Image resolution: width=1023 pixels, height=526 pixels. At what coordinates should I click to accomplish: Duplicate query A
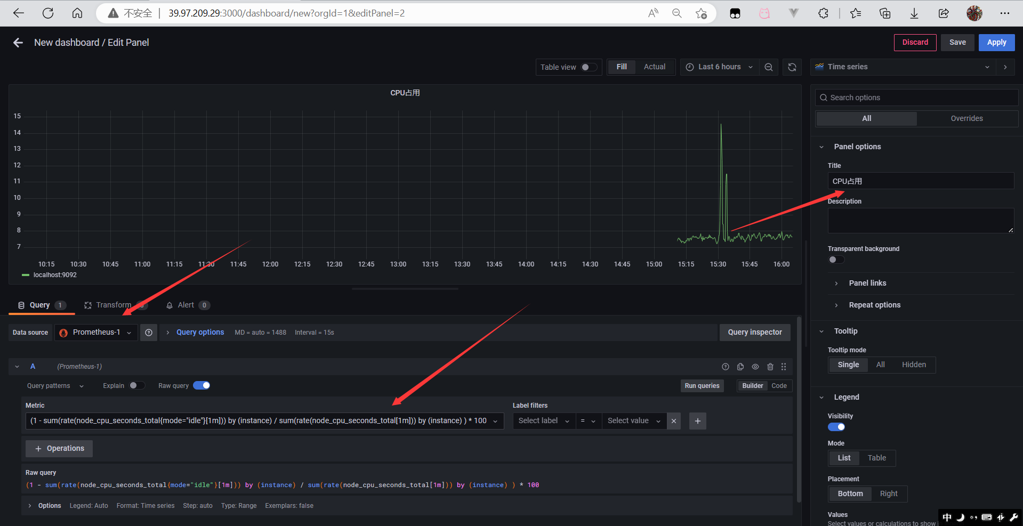(x=740, y=367)
